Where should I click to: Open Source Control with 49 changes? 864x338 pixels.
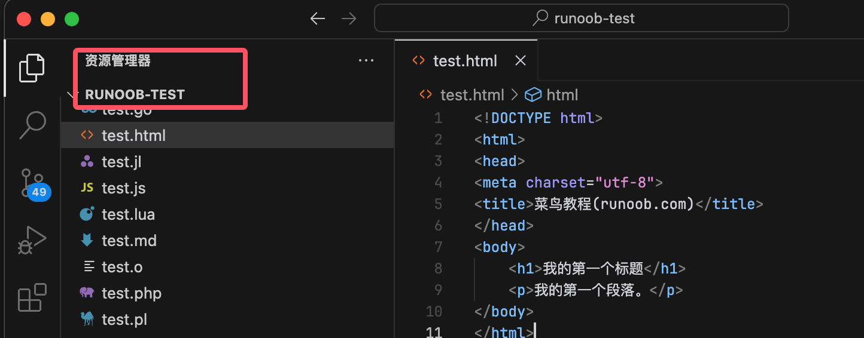tap(32, 182)
